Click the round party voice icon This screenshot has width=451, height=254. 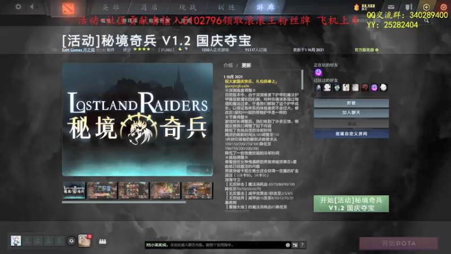[72, 241]
